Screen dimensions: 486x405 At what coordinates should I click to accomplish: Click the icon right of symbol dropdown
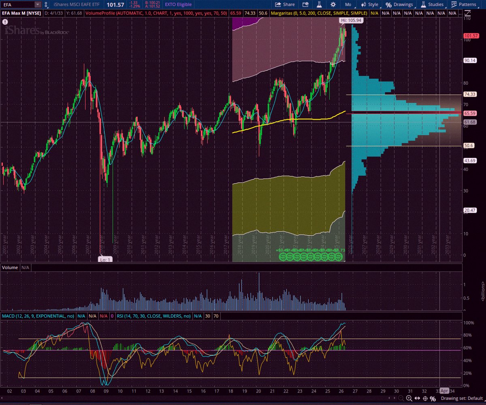click(x=47, y=4)
